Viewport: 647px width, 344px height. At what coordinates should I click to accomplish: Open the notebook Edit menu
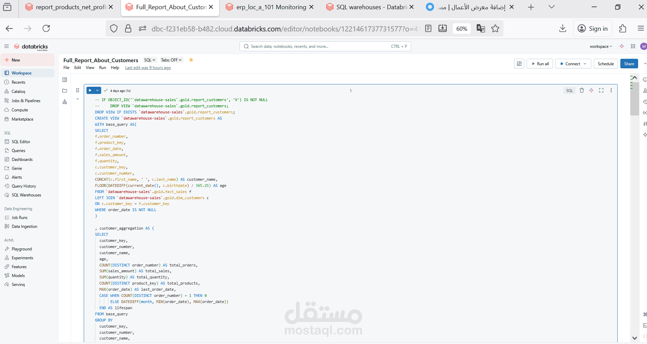78,68
